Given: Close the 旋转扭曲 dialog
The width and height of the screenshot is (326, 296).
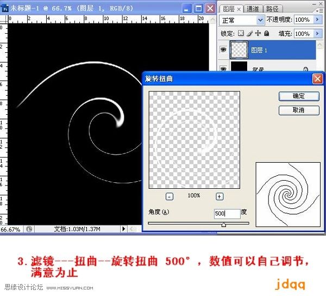Looking at the screenshot, I should tap(317, 79).
